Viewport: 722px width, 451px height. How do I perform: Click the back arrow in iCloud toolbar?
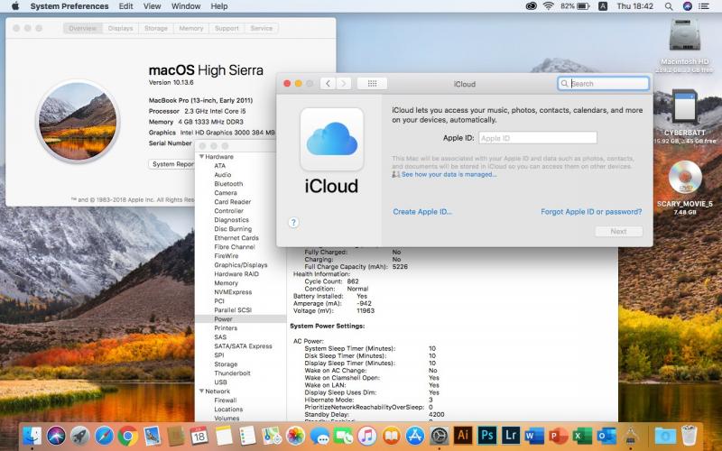coord(326,83)
